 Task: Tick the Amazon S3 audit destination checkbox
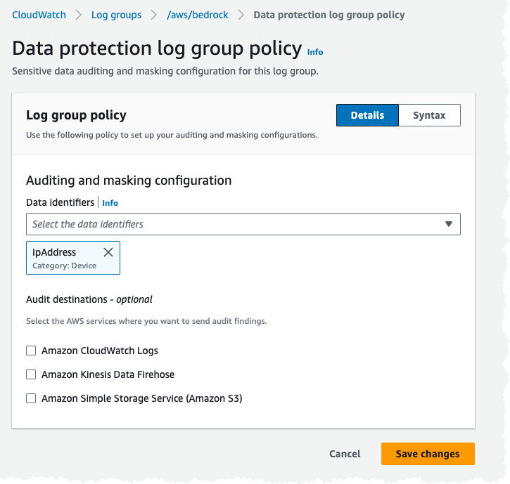31,398
